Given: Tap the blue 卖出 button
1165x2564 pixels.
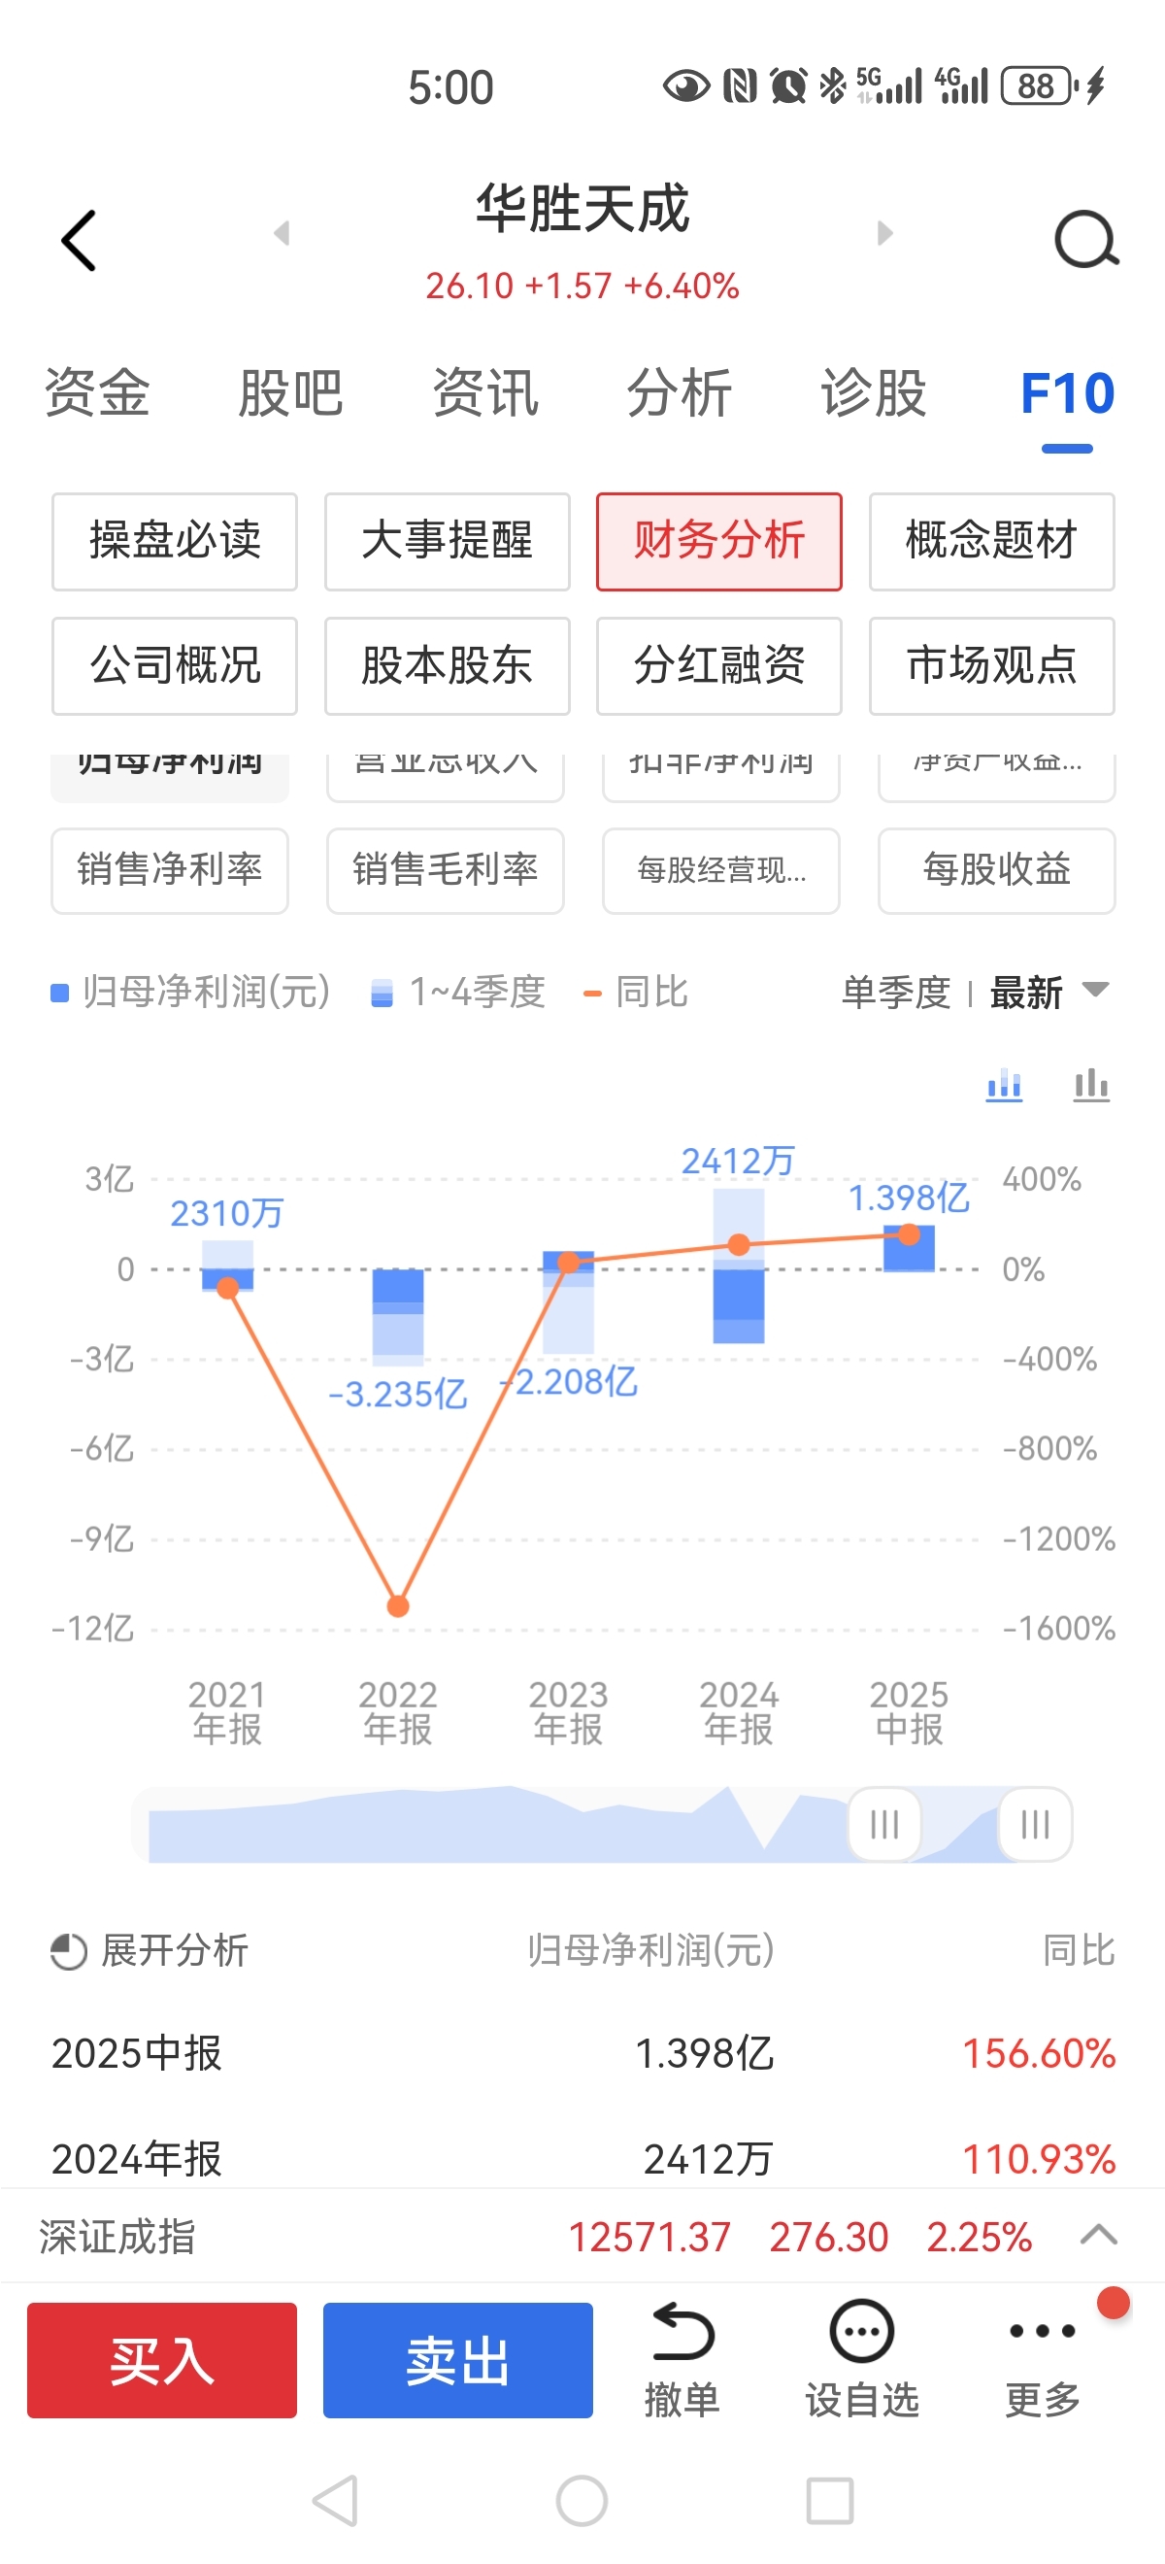Looking at the screenshot, I should (x=457, y=2360).
